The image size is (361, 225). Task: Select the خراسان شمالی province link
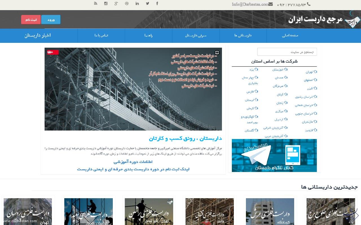(306, 105)
